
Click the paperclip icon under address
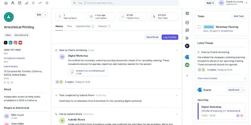point(12,82)
